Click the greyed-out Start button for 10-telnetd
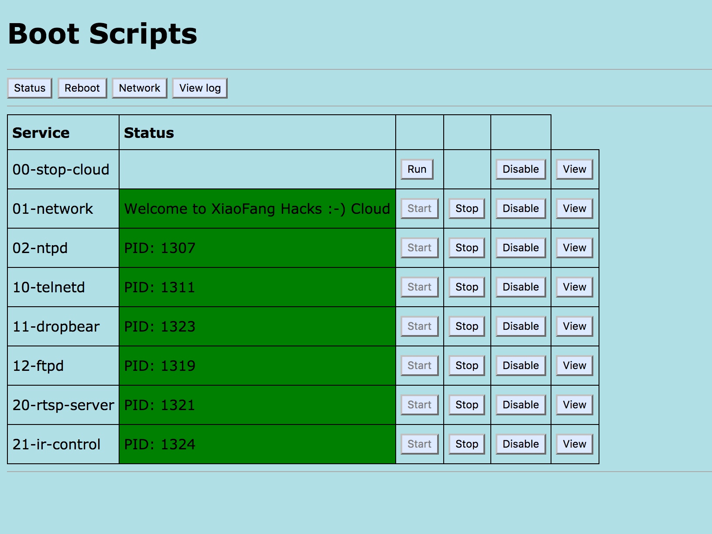The image size is (712, 534). tap(420, 287)
